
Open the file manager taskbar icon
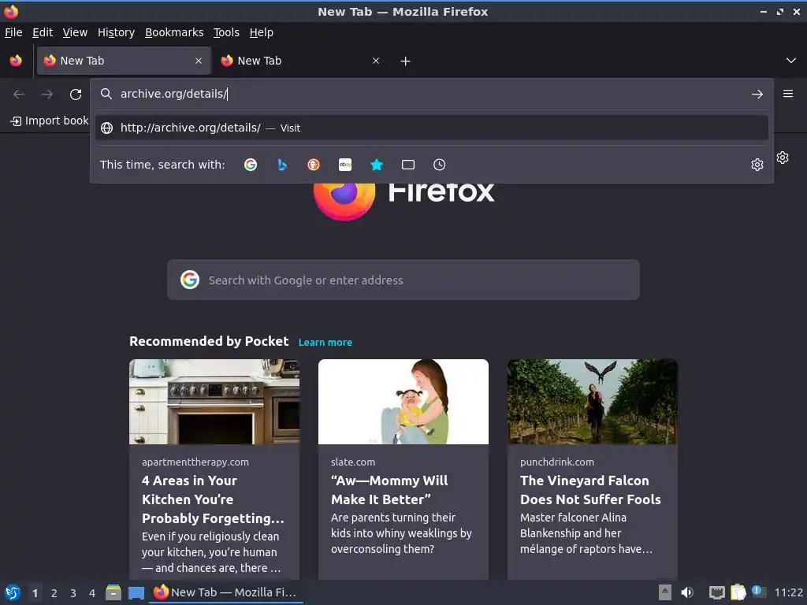coord(113,592)
